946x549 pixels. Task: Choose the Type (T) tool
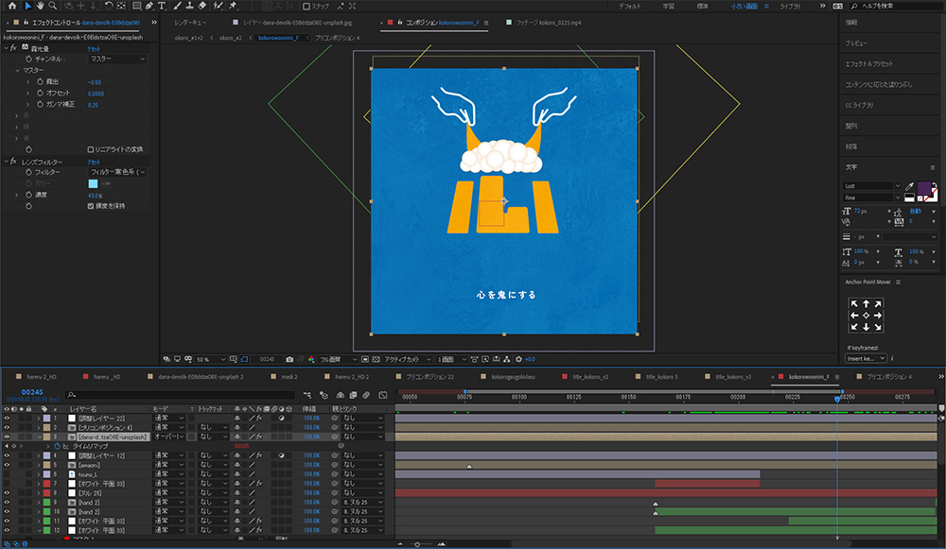pos(162,6)
